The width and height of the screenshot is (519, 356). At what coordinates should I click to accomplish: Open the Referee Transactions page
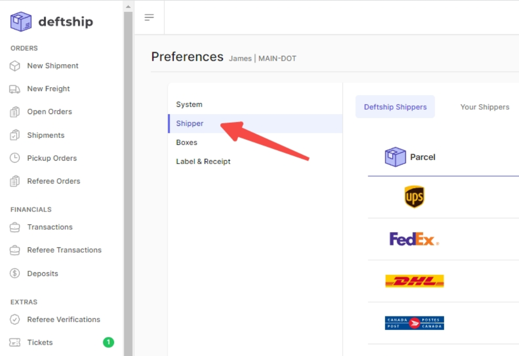64,250
